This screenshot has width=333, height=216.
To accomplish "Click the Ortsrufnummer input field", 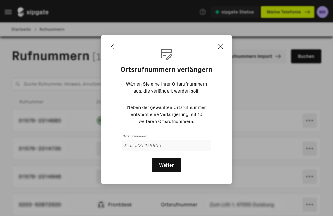I will click(x=166, y=145).
